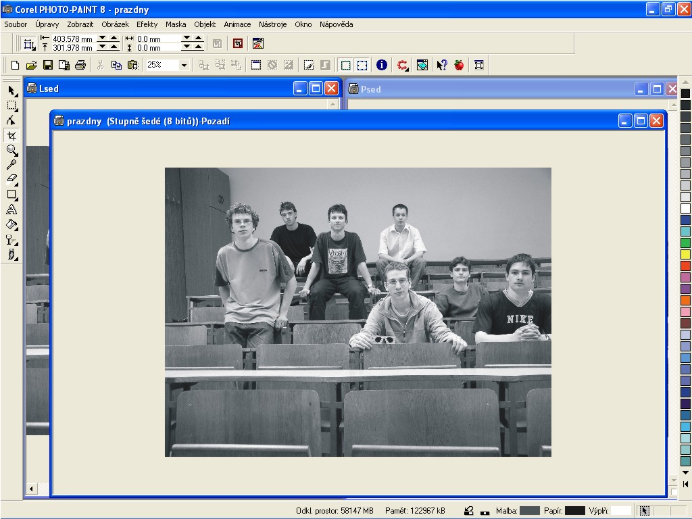Open the Obrázek menu
The image size is (692, 519).
click(115, 24)
